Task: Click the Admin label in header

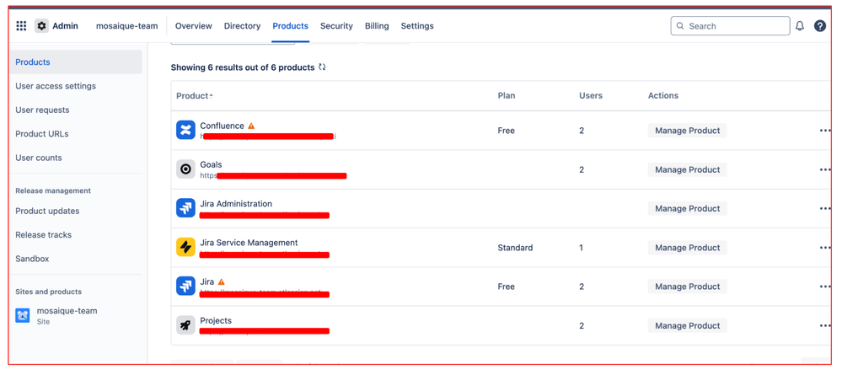Action: 65,26
